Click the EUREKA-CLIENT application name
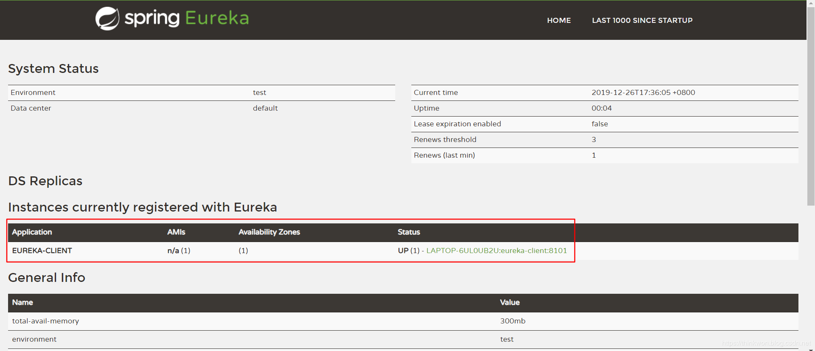Image resolution: width=815 pixels, height=351 pixels. (x=42, y=251)
